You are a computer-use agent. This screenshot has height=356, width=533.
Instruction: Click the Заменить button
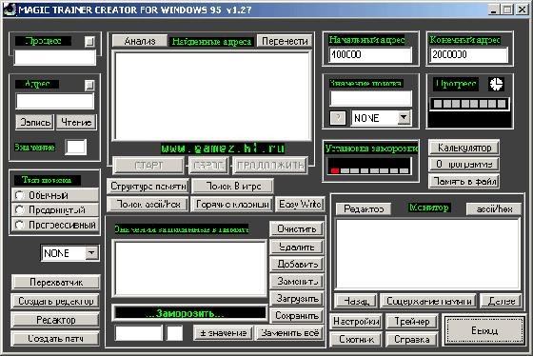296,281
